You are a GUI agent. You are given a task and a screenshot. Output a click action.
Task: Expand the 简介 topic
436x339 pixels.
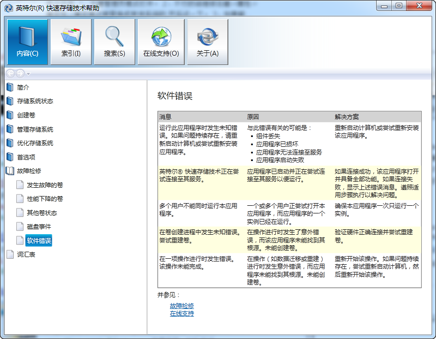click(23, 87)
